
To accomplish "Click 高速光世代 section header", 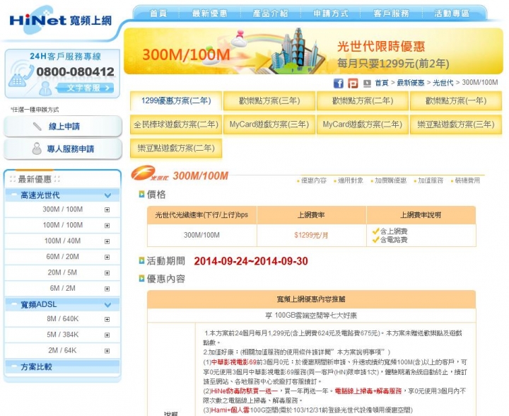I will (62, 195).
